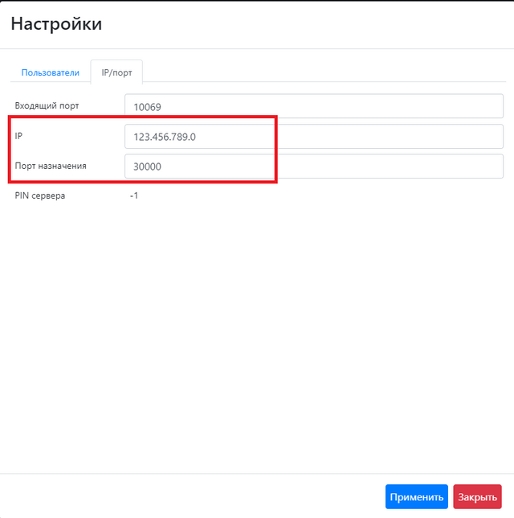
Task: Click the PIN сервера label
Action: coord(40,195)
